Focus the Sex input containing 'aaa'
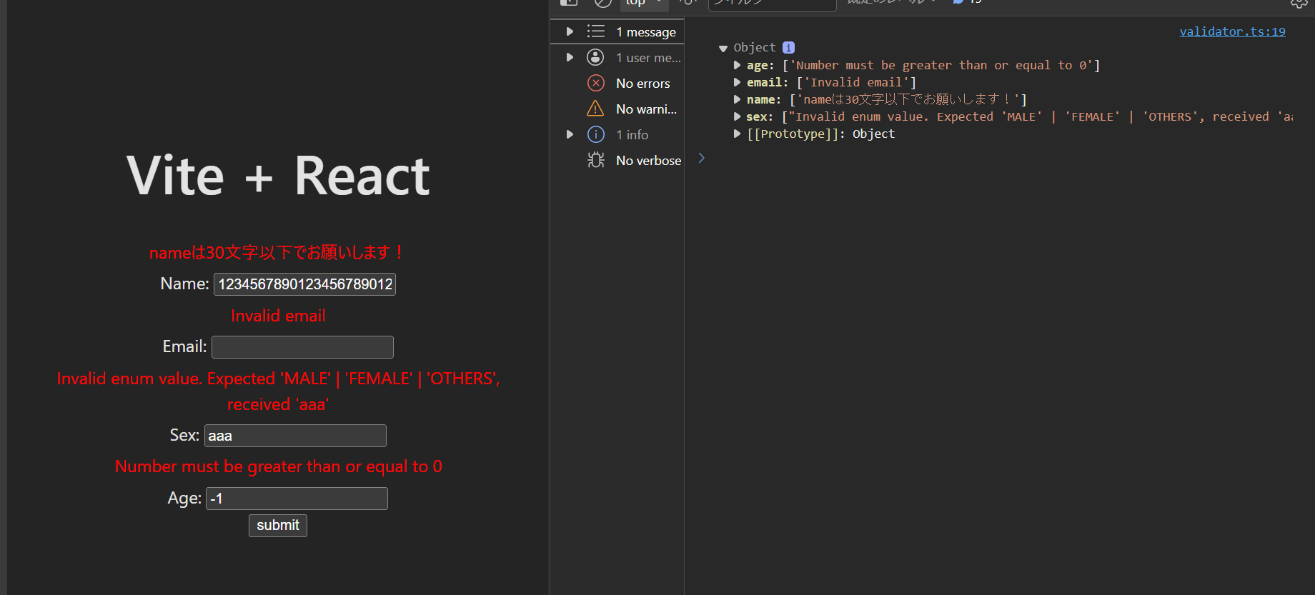The height and width of the screenshot is (595, 1315). pyautogui.click(x=295, y=436)
